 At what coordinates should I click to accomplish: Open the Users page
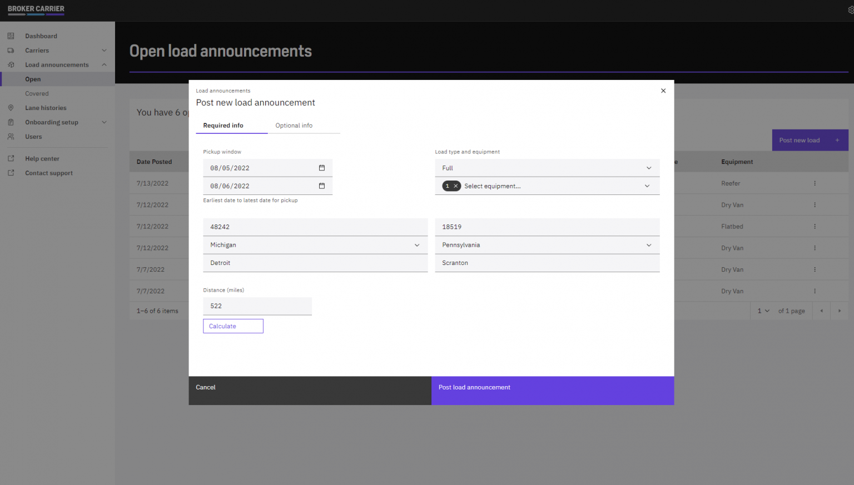33,137
